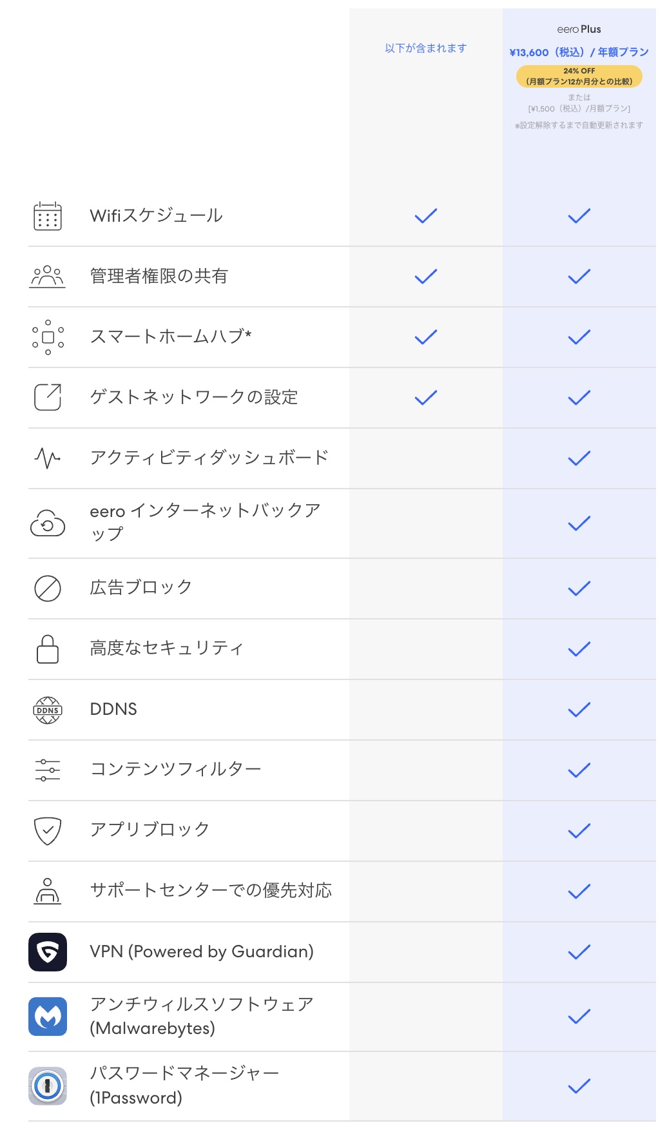667x1130 pixels.
Task: Click the DDNS globe icon
Action: tap(48, 710)
